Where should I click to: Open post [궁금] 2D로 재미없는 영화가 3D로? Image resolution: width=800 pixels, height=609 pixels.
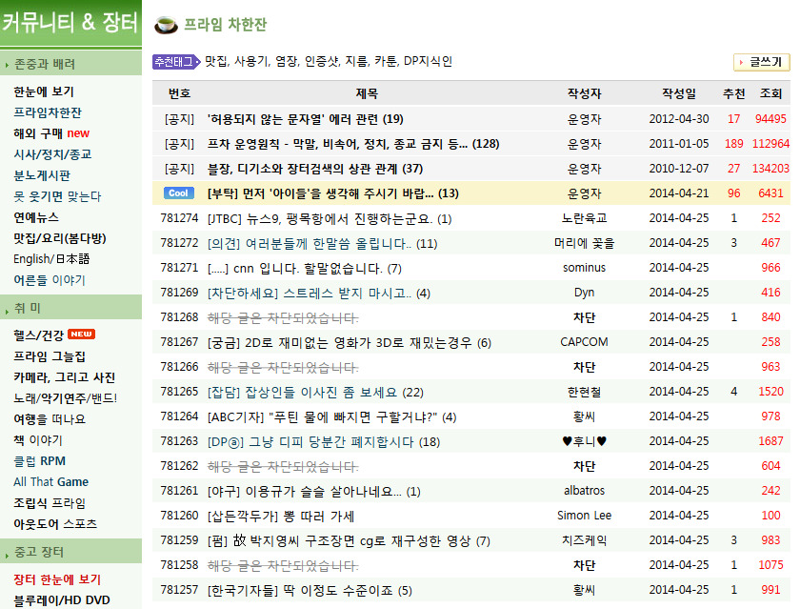tap(349, 342)
